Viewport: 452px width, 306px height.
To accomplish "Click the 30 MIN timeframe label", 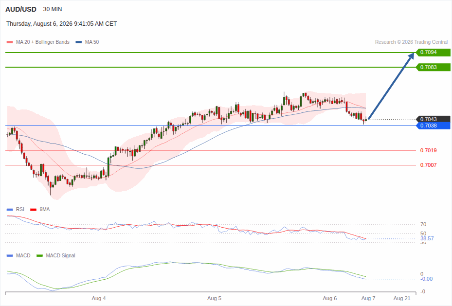I will [53, 9].
